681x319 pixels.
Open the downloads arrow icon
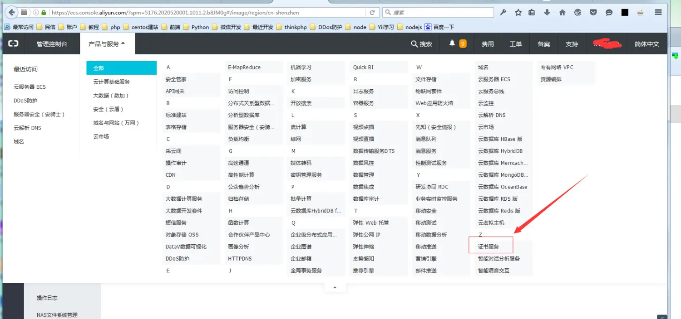547,13
